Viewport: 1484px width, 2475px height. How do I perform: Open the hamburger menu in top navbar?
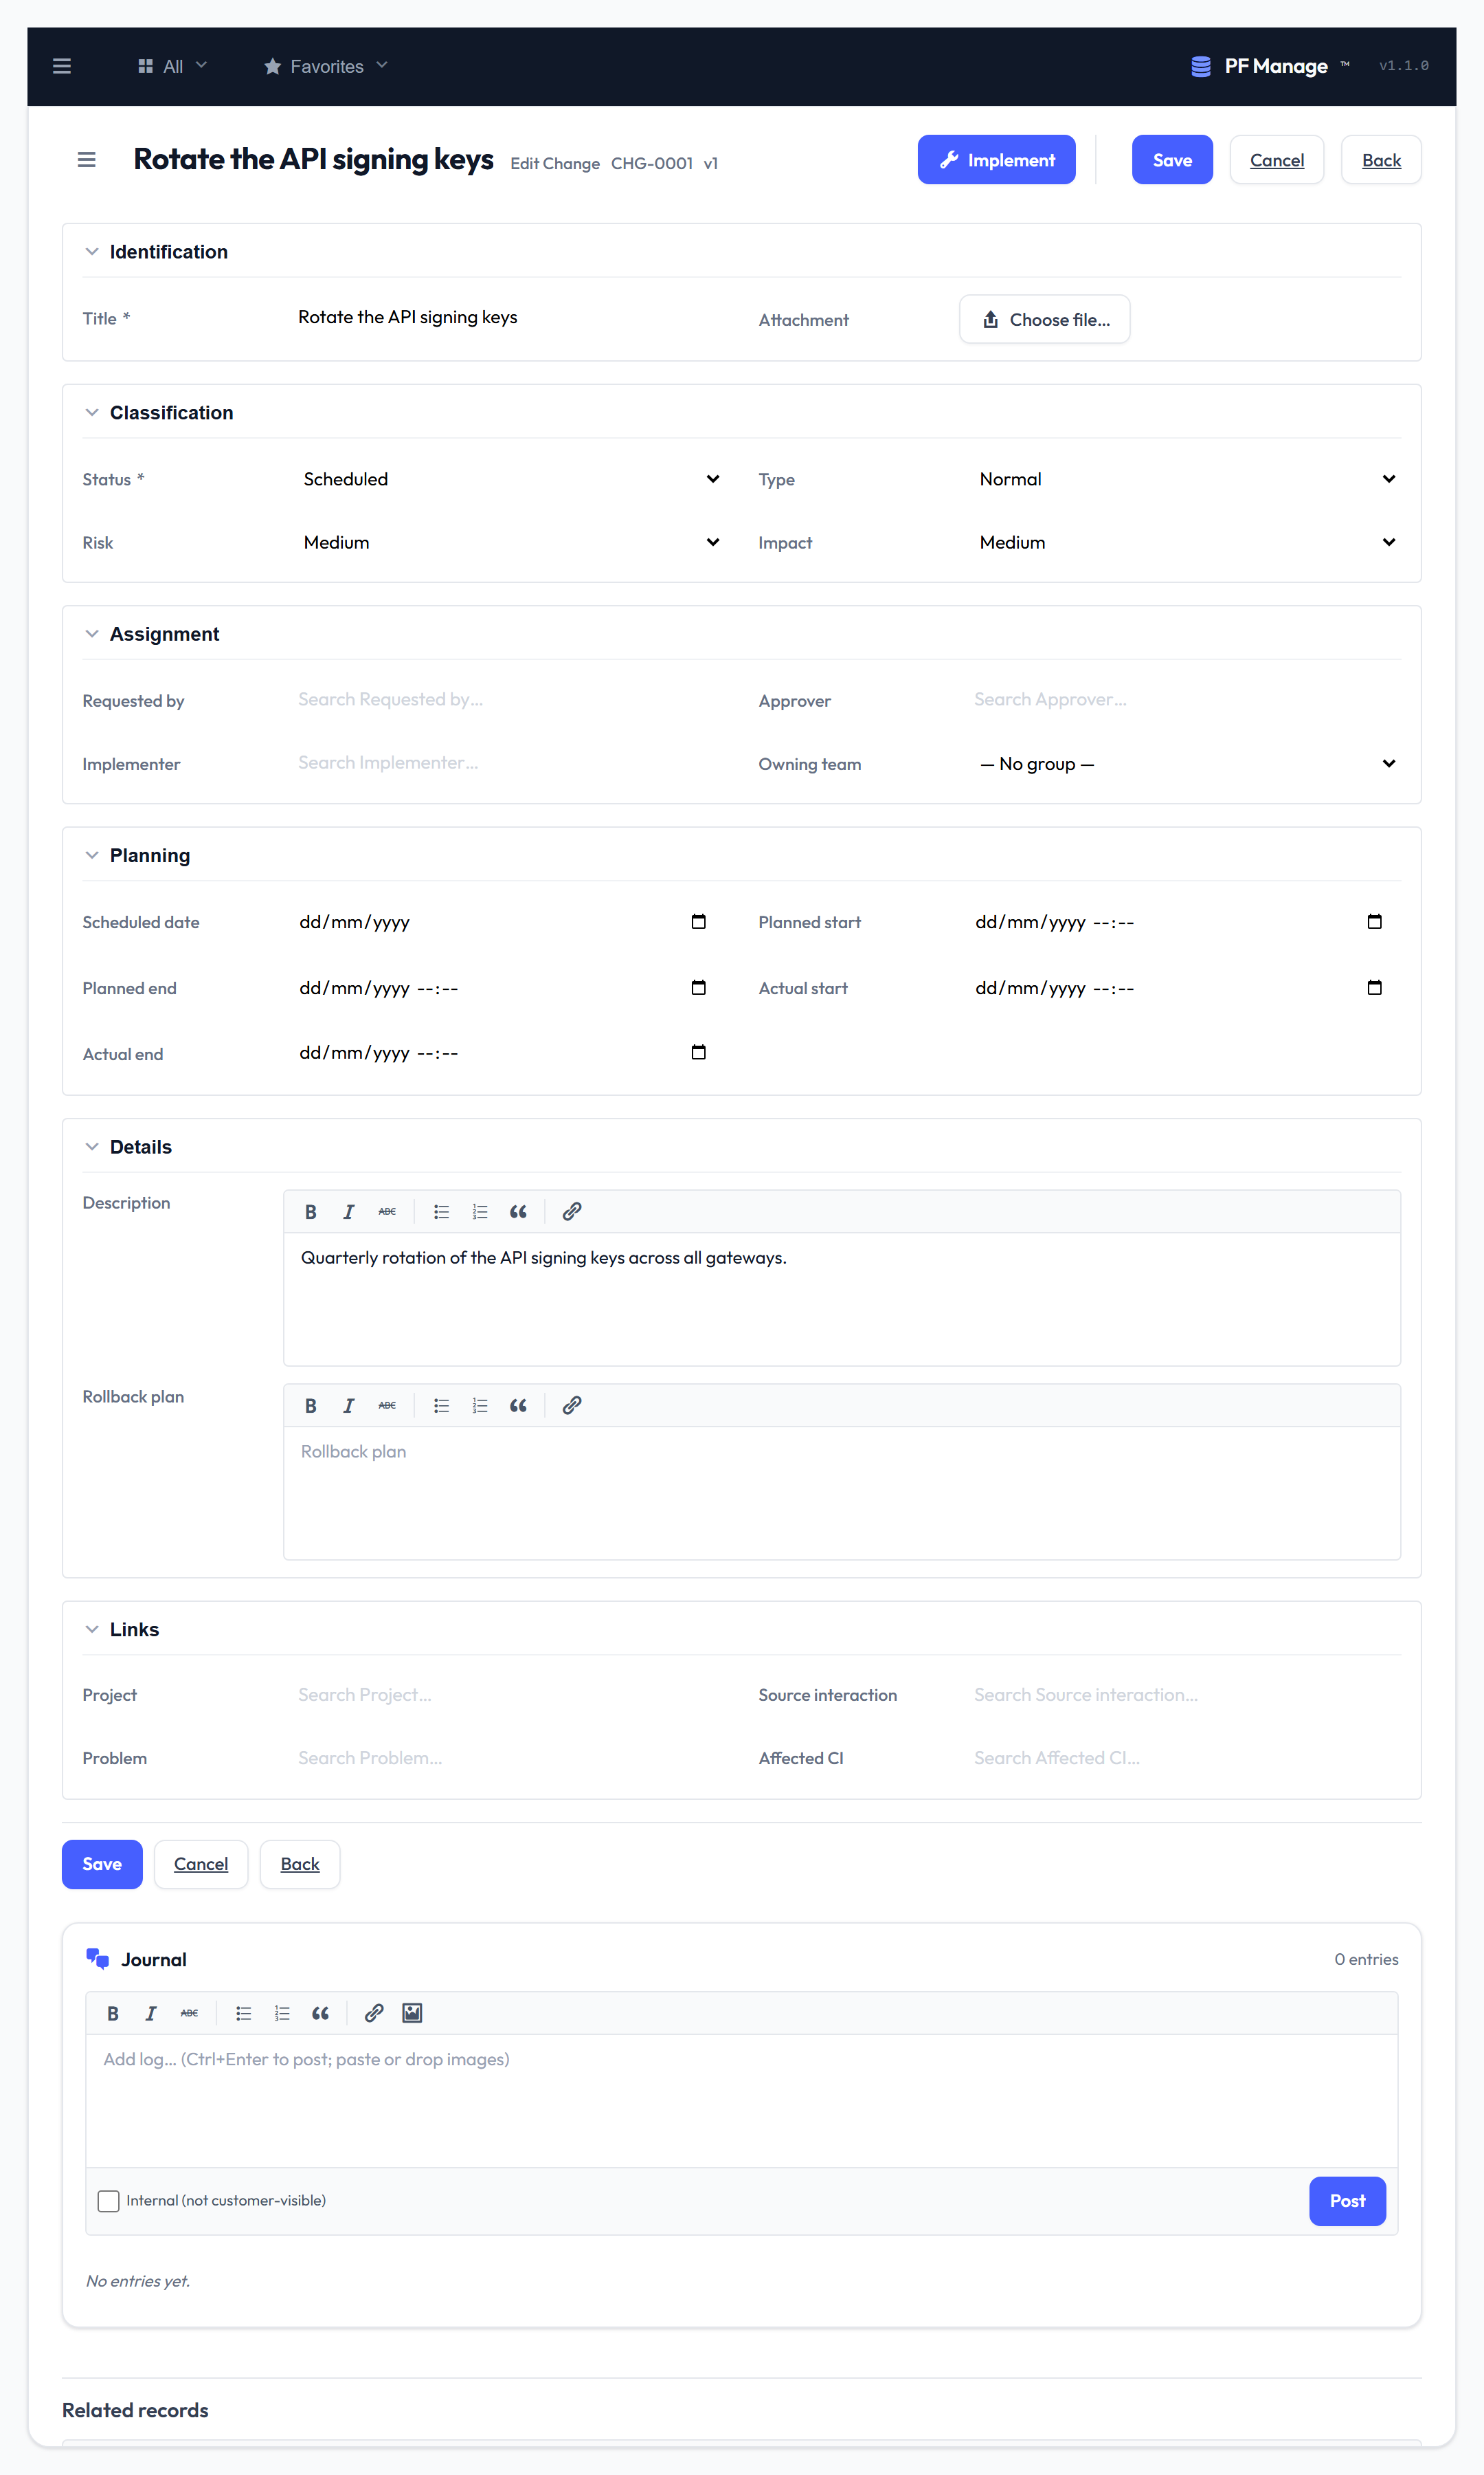tap(62, 66)
